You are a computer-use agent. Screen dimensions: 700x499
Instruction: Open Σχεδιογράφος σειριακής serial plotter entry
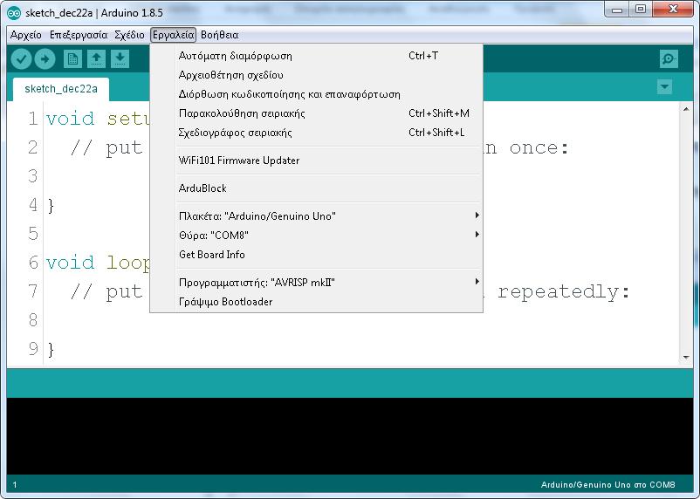(x=317, y=133)
